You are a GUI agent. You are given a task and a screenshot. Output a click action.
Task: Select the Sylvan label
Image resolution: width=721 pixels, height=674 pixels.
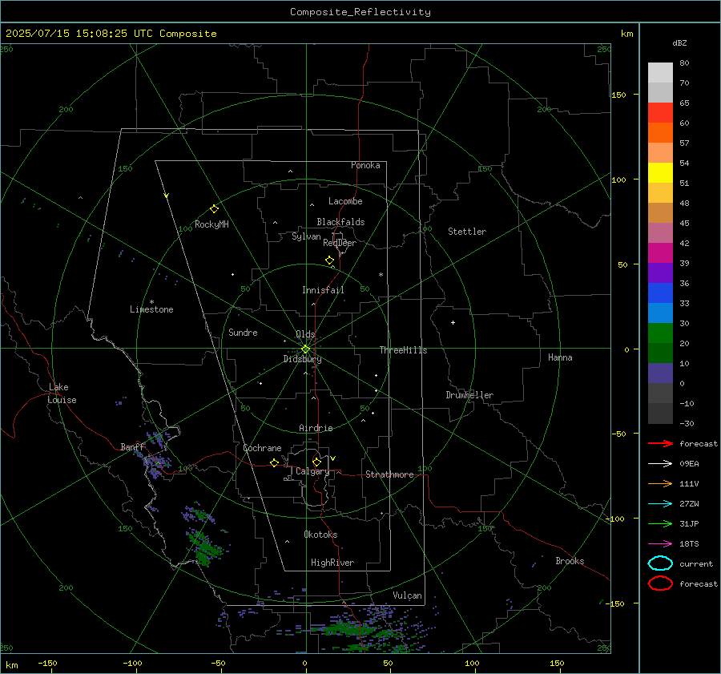(306, 236)
